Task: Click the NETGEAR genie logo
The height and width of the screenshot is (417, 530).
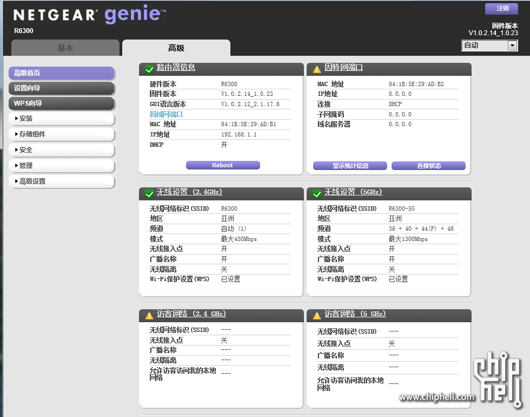Action: click(90, 14)
